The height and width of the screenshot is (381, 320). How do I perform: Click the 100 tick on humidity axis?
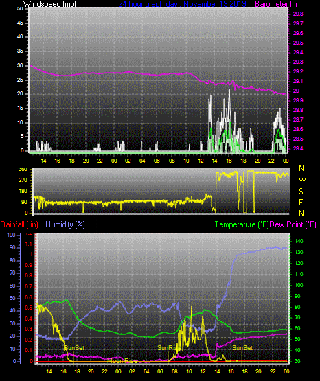(x=12, y=235)
